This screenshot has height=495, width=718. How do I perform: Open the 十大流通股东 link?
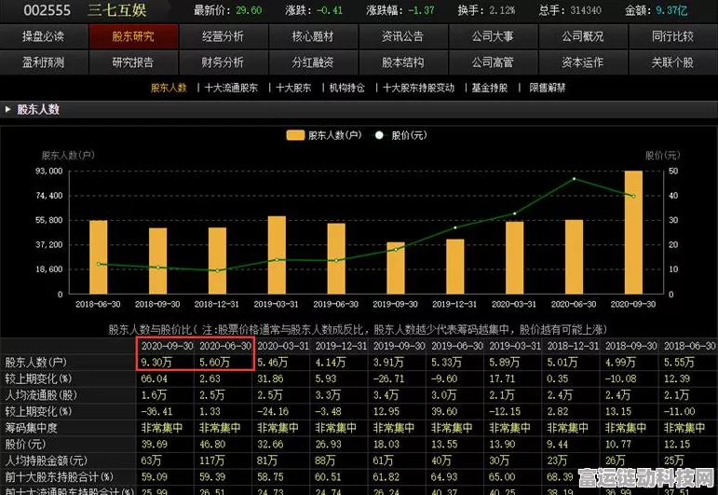tap(231, 88)
